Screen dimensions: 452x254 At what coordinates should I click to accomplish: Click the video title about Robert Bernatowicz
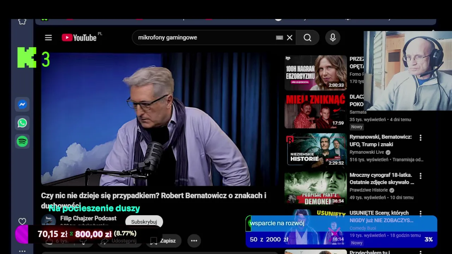pos(154,200)
